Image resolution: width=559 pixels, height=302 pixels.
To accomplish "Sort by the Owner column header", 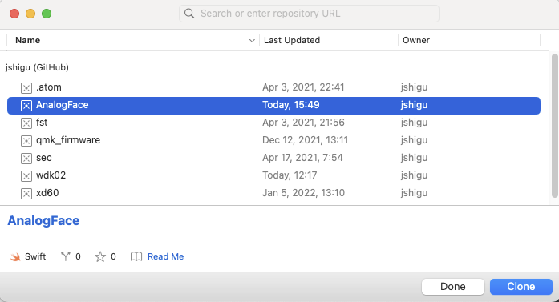I will (x=416, y=40).
